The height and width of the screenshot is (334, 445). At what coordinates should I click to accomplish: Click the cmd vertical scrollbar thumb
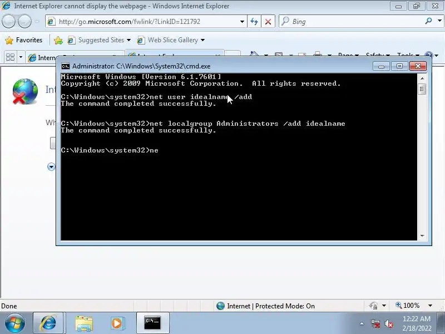(x=422, y=90)
